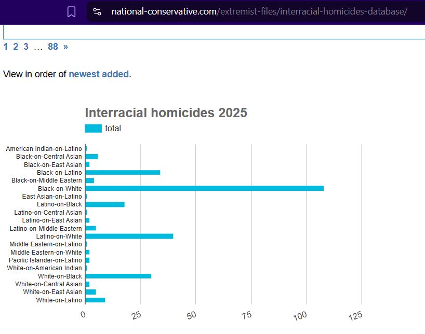Go to page 2 of the database
425x334 pixels.
(x=16, y=47)
